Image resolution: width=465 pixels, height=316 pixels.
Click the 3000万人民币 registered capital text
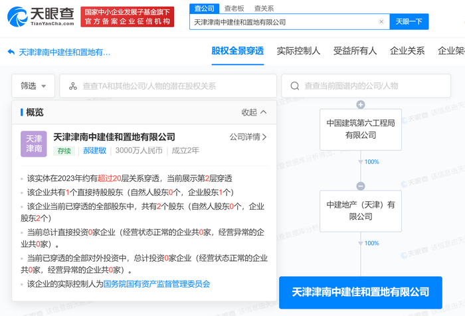pos(139,151)
